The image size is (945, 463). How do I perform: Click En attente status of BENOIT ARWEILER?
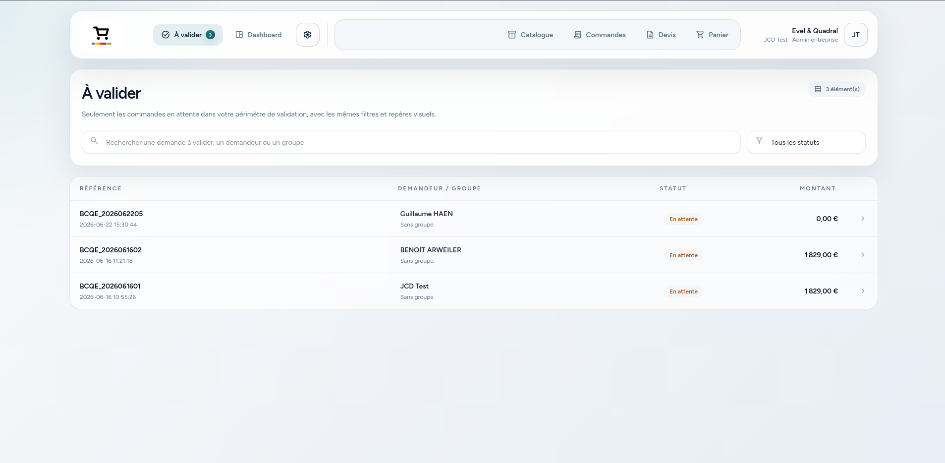pyautogui.click(x=683, y=255)
